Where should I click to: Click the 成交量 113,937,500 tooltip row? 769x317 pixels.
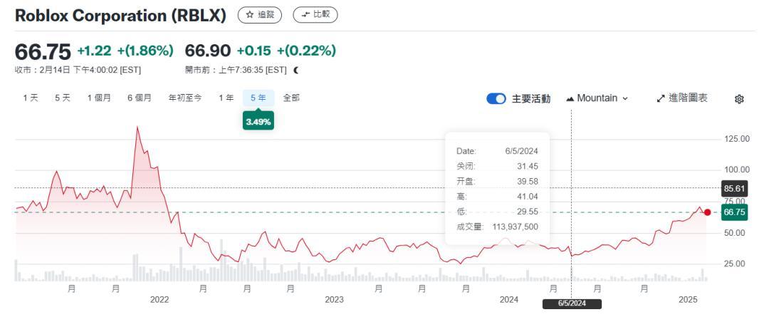coord(497,227)
